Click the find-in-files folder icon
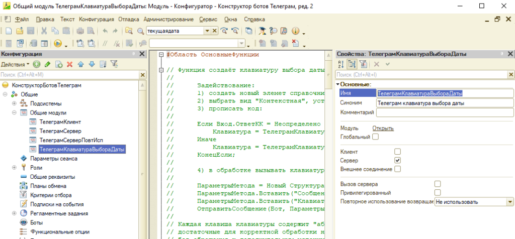Image resolution: width=515 pixels, height=239 pixels. click(129, 31)
